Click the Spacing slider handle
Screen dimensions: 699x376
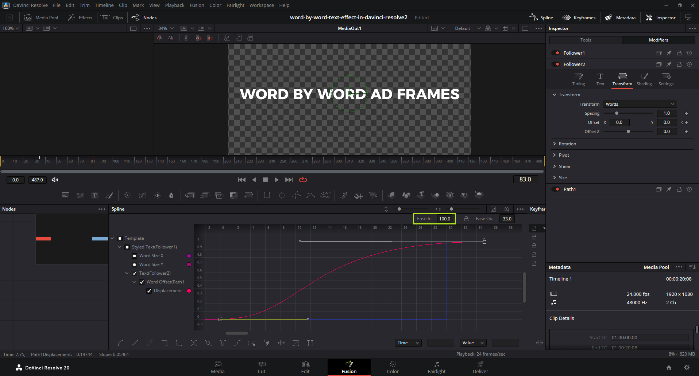coord(617,113)
